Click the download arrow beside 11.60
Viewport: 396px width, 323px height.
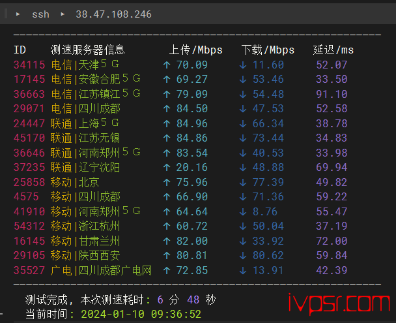[x=243, y=65]
